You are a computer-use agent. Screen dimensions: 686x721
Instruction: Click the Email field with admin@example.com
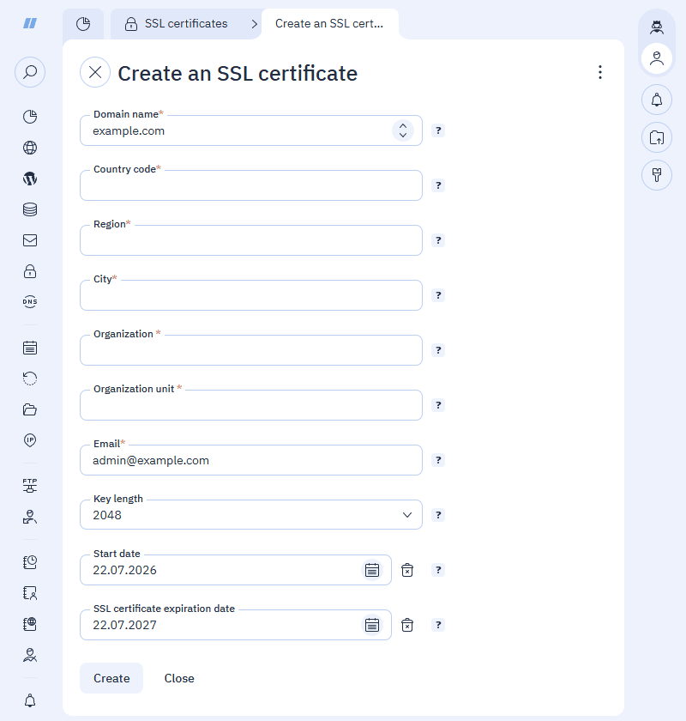[251, 460]
